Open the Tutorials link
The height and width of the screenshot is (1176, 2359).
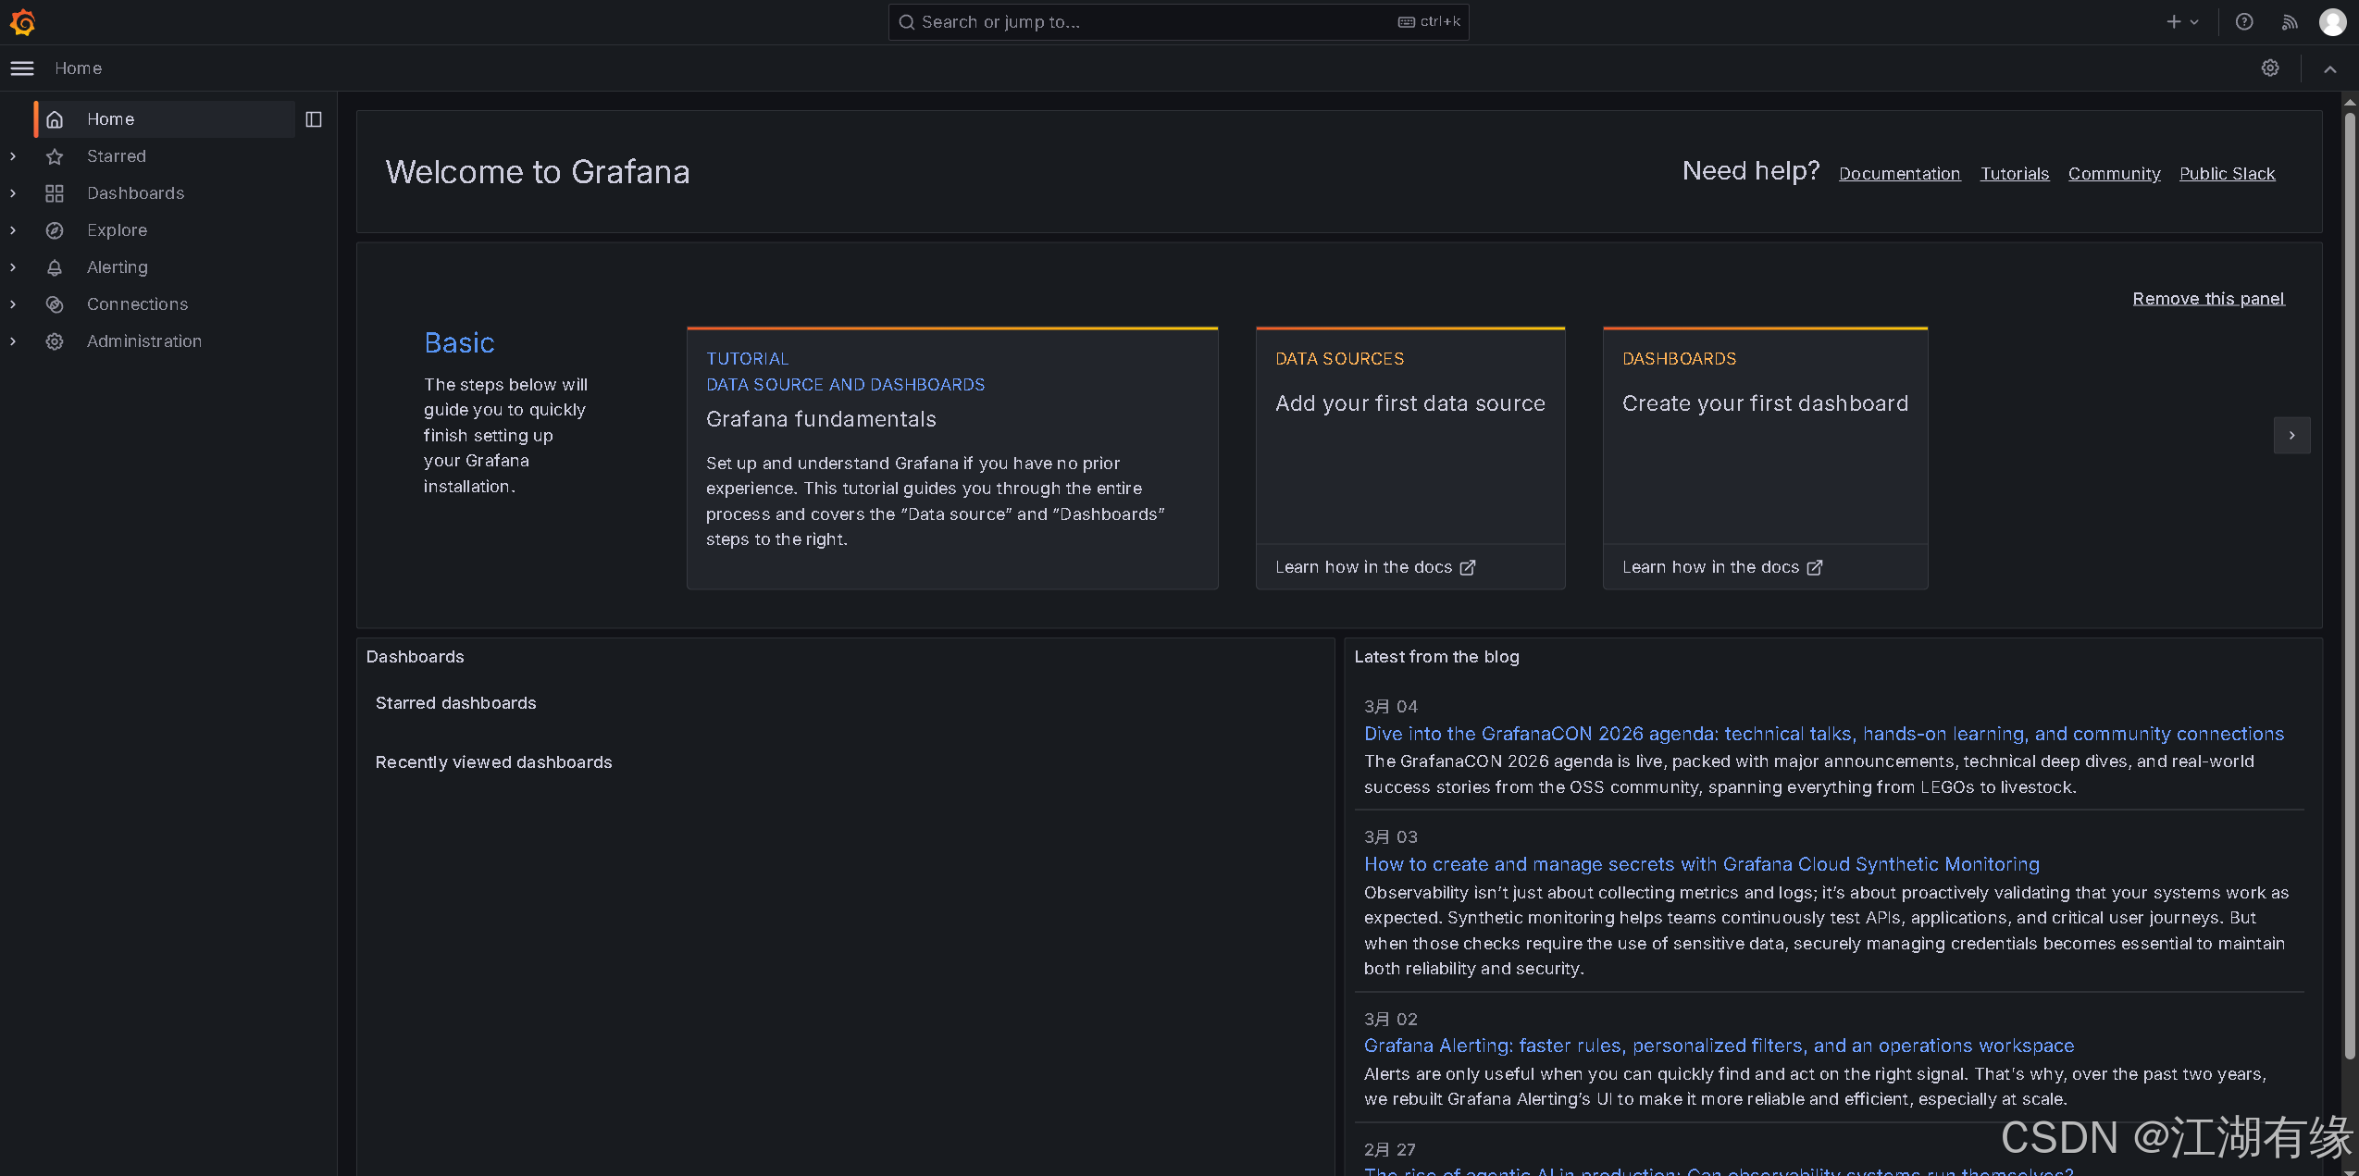point(2014,174)
